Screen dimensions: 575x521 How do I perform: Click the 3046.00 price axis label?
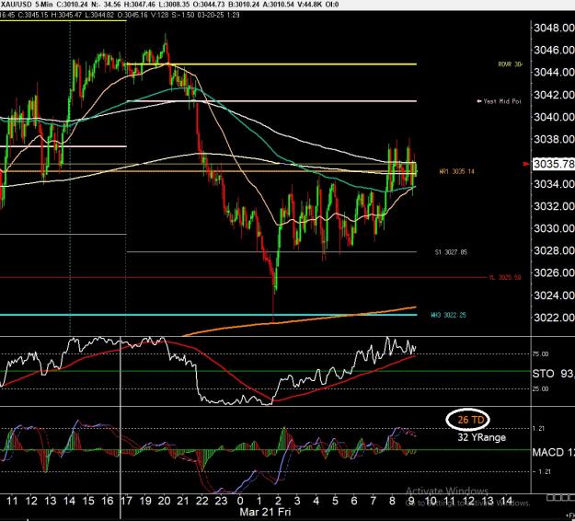pyautogui.click(x=554, y=50)
